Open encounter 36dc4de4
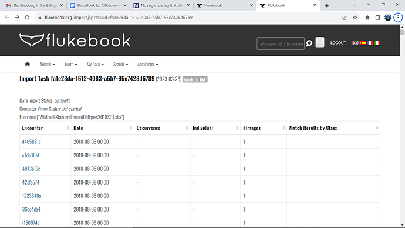The height and width of the screenshot is (228, 405). point(31,209)
